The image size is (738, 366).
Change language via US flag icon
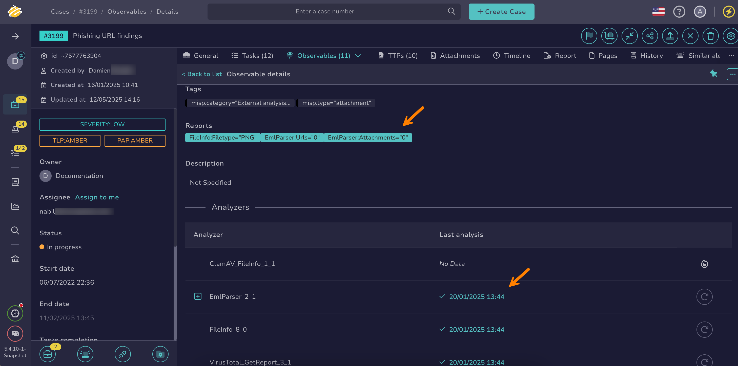[x=658, y=12]
